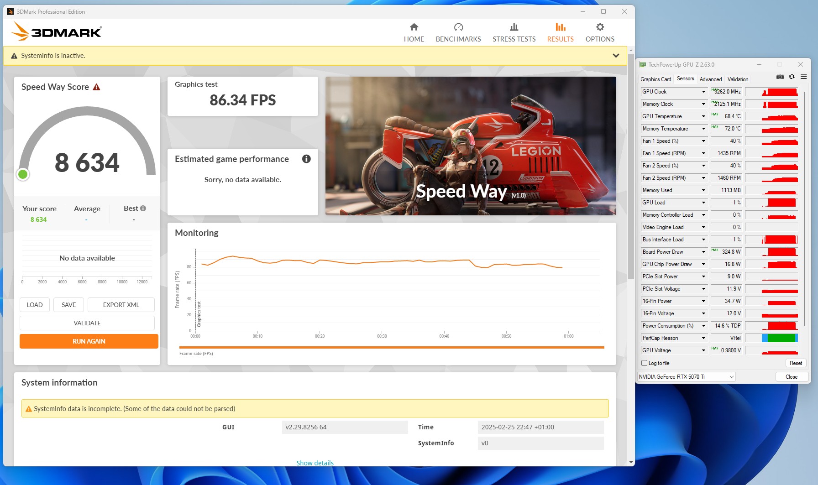Switch to the Advanced tab in GPU-Z
The height and width of the screenshot is (485, 818).
[711, 79]
